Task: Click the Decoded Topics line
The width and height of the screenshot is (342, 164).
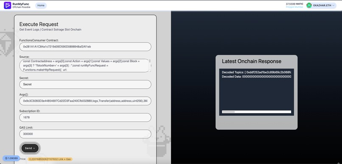Action: (256, 72)
